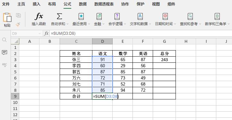This screenshot has width=232, height=120.
Task: Click the 郭五 name cell
Action: point(76,72)
